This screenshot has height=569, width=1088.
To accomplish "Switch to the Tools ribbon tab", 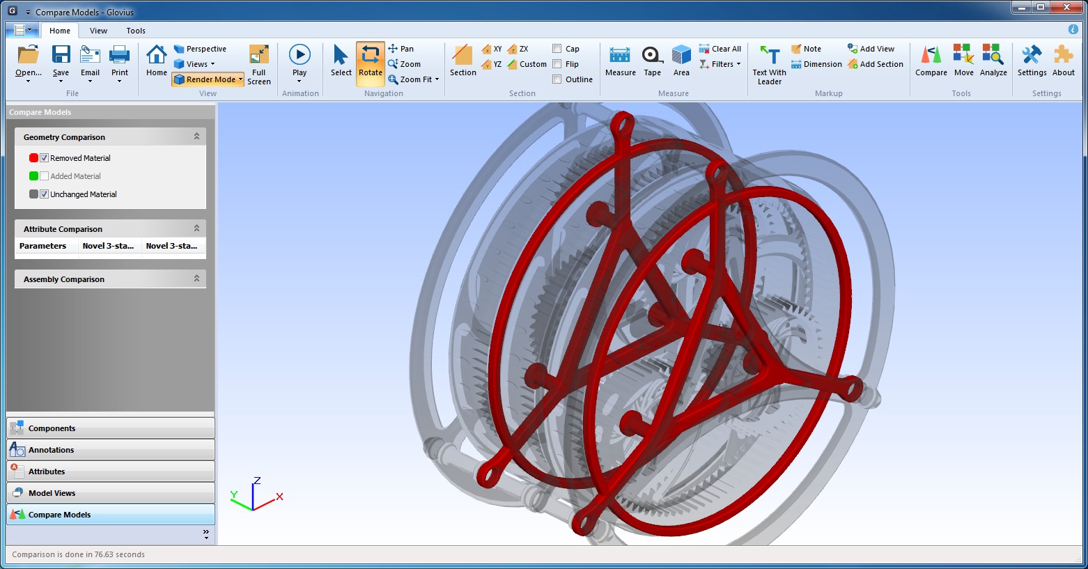I will (136, 31).
